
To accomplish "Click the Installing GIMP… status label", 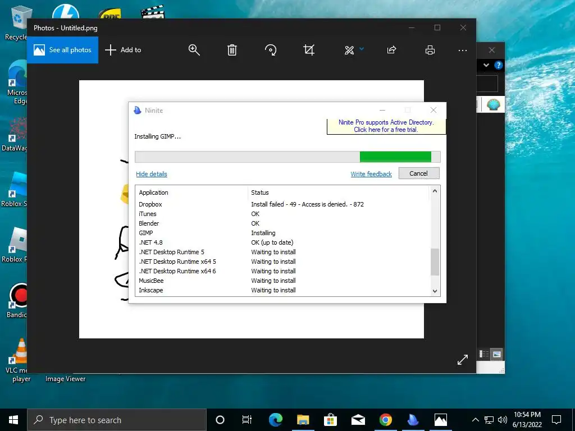I will pyautogui.click(x=158, y=137).
